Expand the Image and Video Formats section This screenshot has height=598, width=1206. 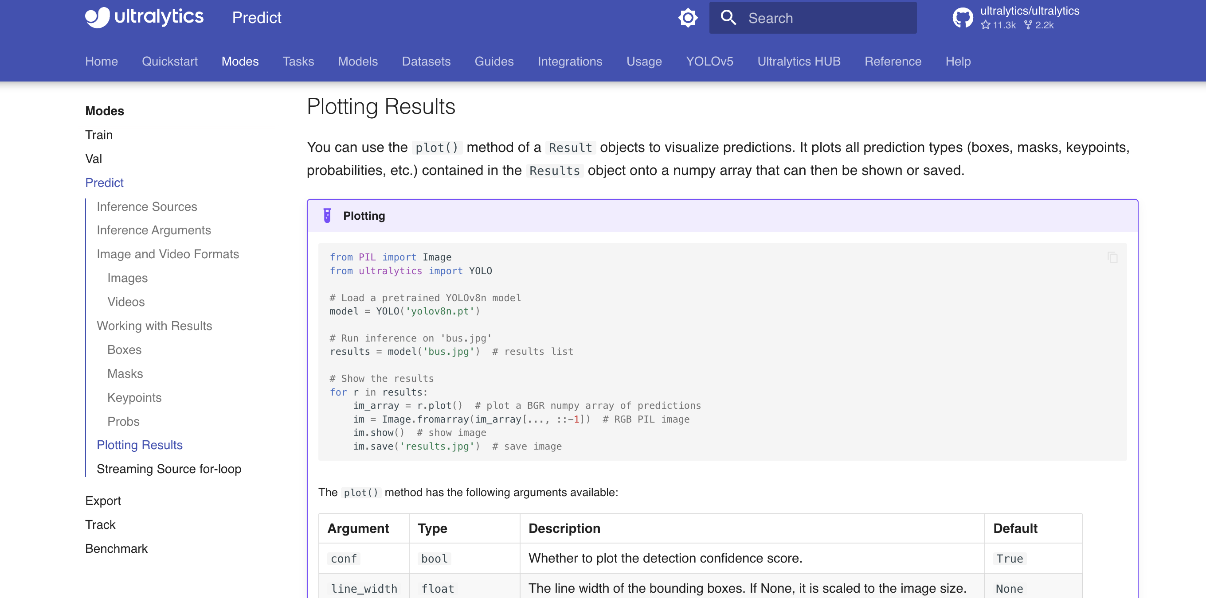[x=168, y=254]
